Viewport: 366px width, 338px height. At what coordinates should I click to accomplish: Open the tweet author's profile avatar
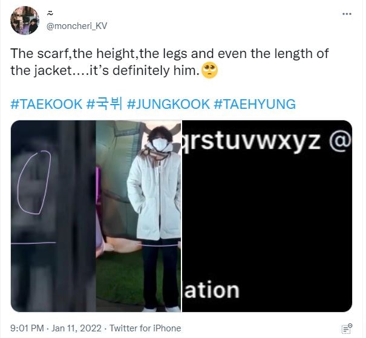pyautogui.click(x=25, y=21)
